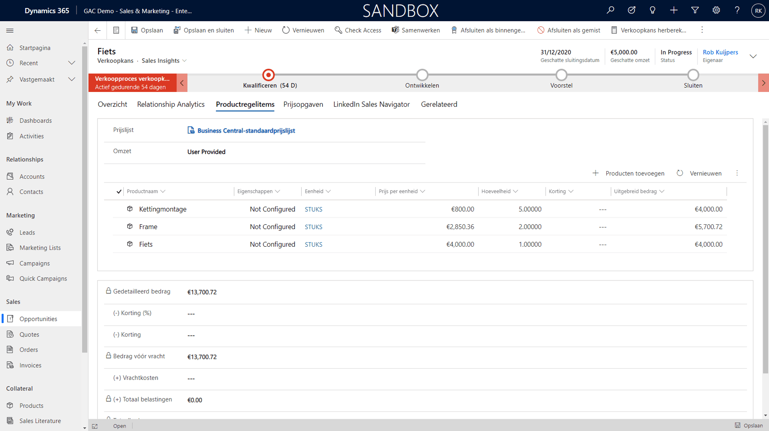
Task: Advance the process bar with right chevron
Action: click(x=764, y=83)
